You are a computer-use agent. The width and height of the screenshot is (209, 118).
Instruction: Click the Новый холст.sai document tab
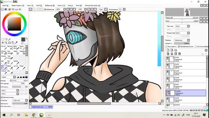tap(41, 107)
